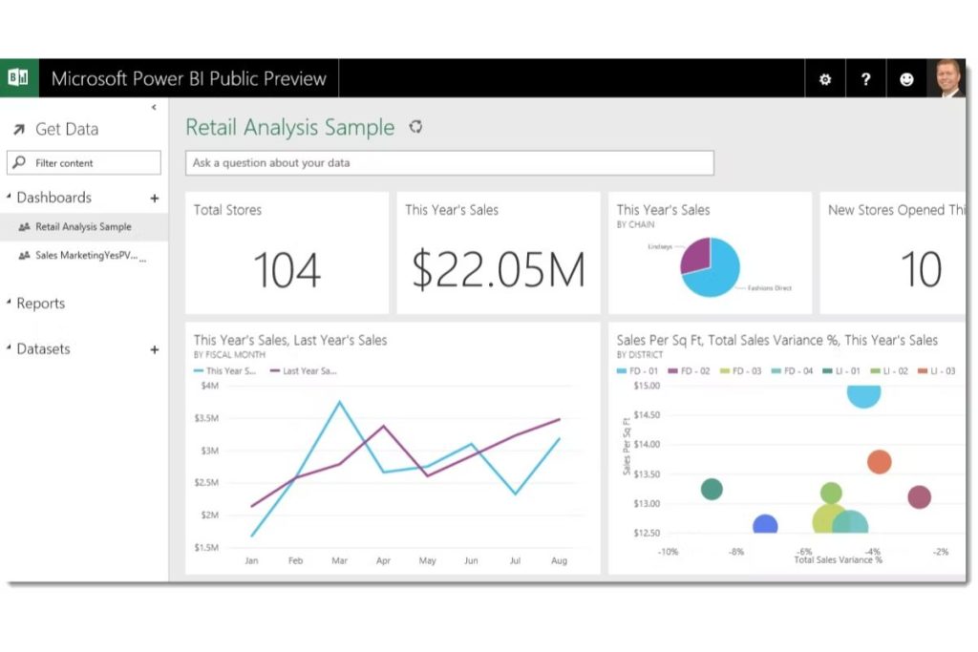This screenshot has width=978, height=652.
Task: Open the Total Stores tile
Action: (x=287, y=252)
